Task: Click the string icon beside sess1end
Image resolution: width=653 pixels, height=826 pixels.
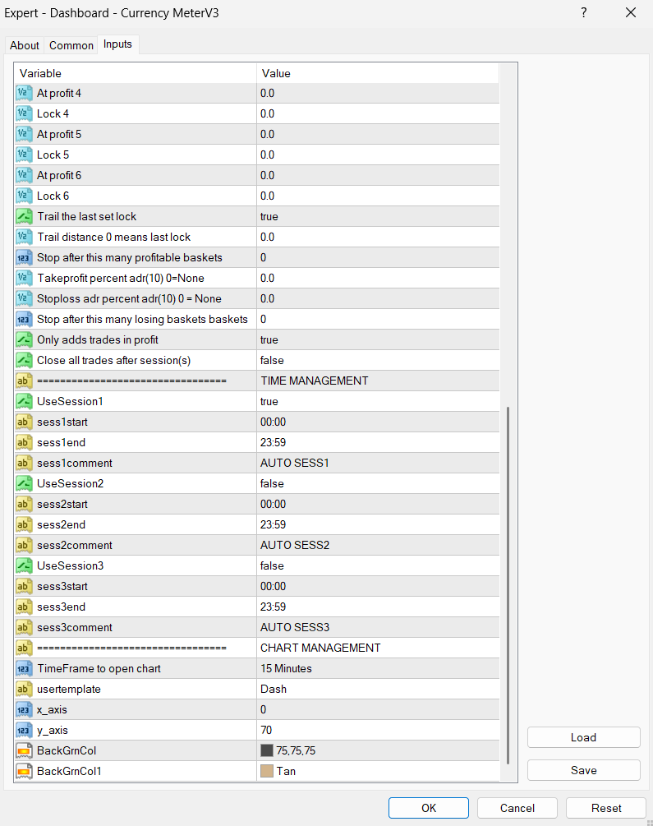Action: point(24,442)
